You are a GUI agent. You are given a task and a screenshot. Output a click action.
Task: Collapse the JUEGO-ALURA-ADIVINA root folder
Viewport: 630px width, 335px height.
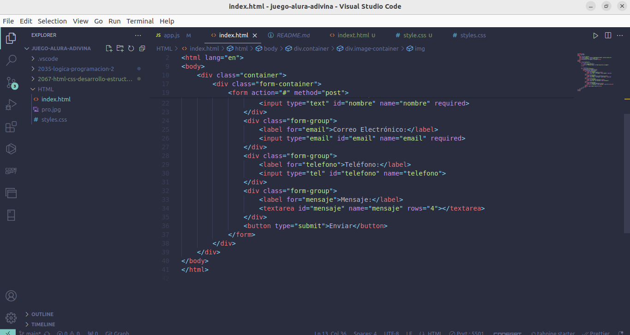[x=60, y=48]
